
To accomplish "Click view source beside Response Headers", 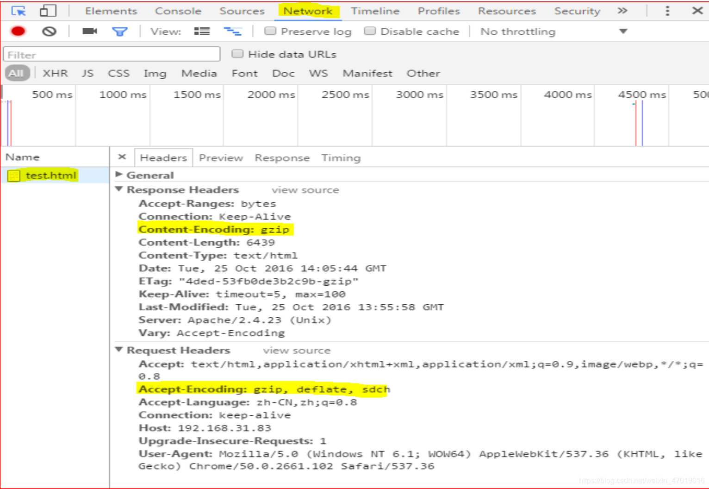I will click(x=305, y=190).
